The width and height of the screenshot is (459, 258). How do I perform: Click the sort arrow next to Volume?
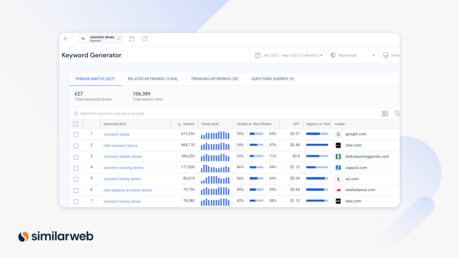coord(179,124)
